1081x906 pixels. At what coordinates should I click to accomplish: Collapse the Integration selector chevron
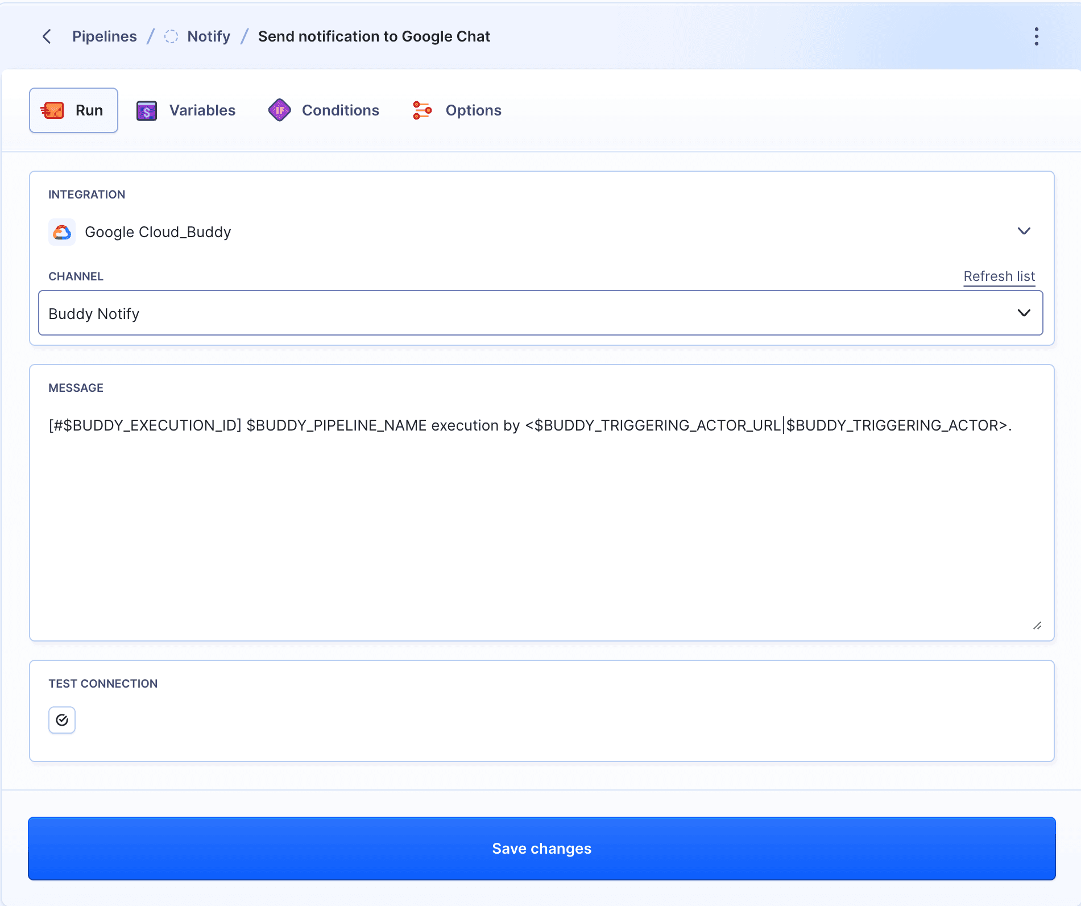[x=1024, y=231]
